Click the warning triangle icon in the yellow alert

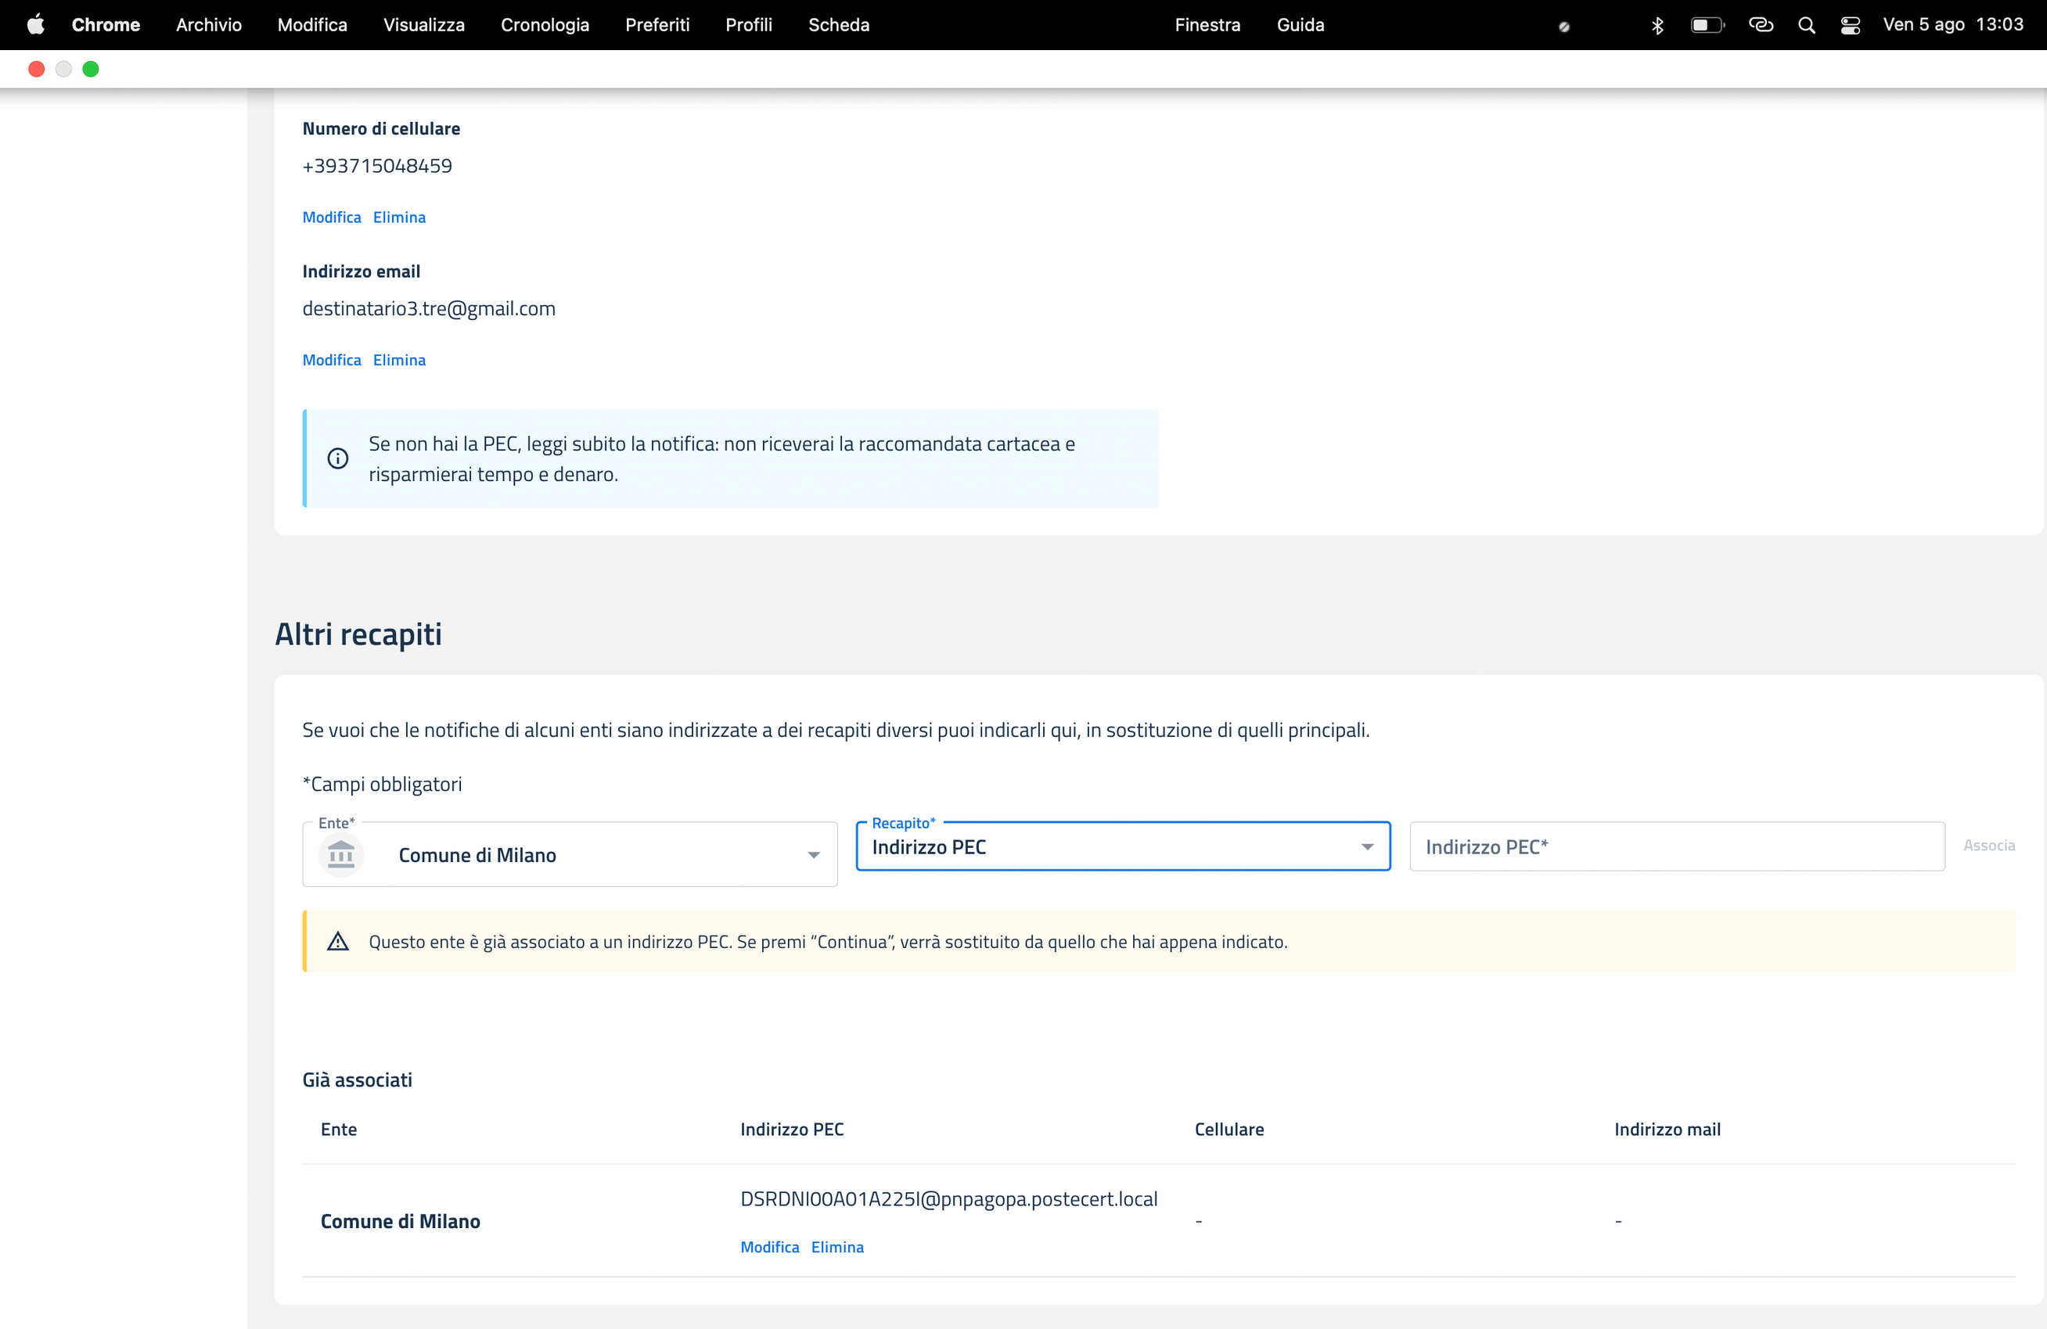pyautogui.click(x=338, y=942)
